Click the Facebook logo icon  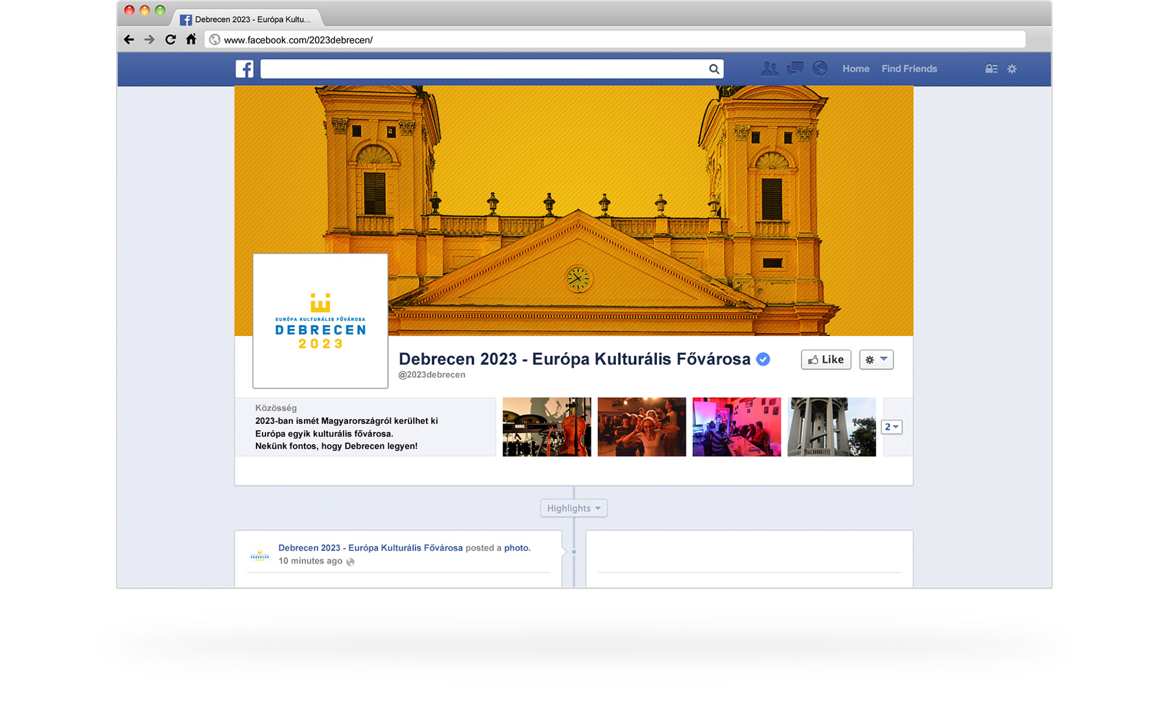(244, 69)
